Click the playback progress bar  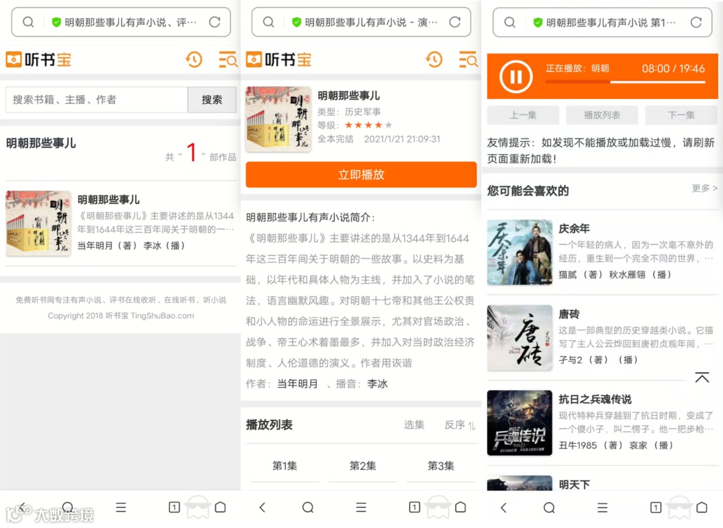[625, 82]
